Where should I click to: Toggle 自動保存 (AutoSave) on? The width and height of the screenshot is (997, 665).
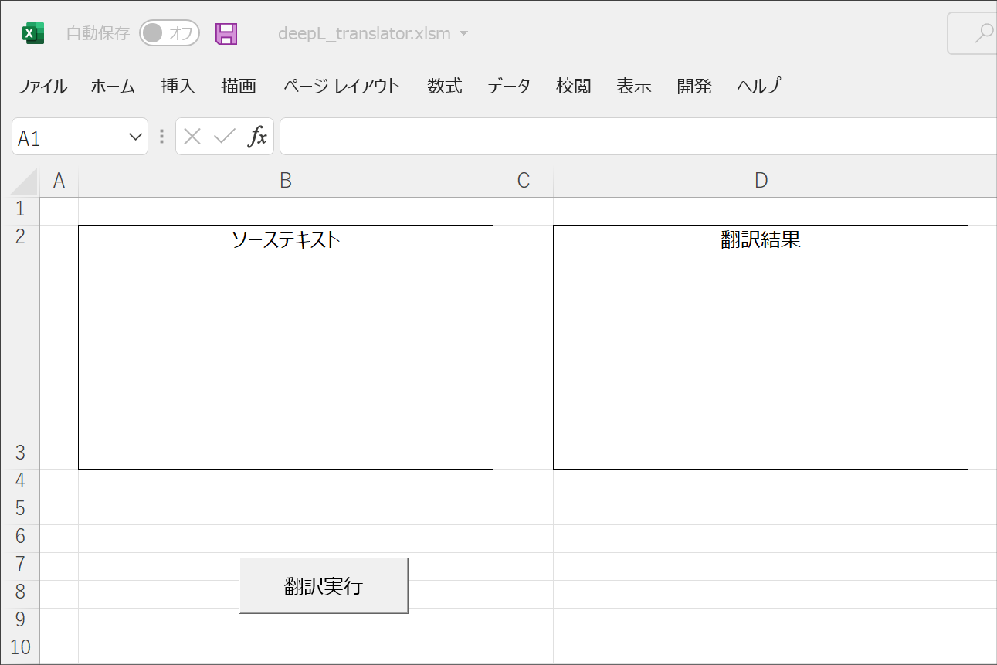pyautogui.click(x=168, y=33)
